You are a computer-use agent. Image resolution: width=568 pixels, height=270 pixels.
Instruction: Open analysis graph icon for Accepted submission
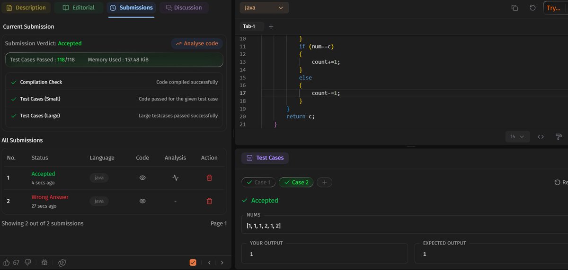tap(176, 178)
